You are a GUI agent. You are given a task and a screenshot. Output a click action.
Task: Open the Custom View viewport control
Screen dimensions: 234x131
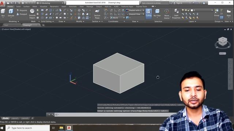[8, 29]
